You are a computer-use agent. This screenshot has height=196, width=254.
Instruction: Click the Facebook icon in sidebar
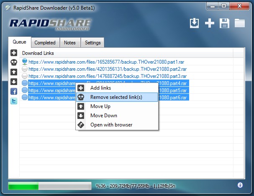coord(14,91)
